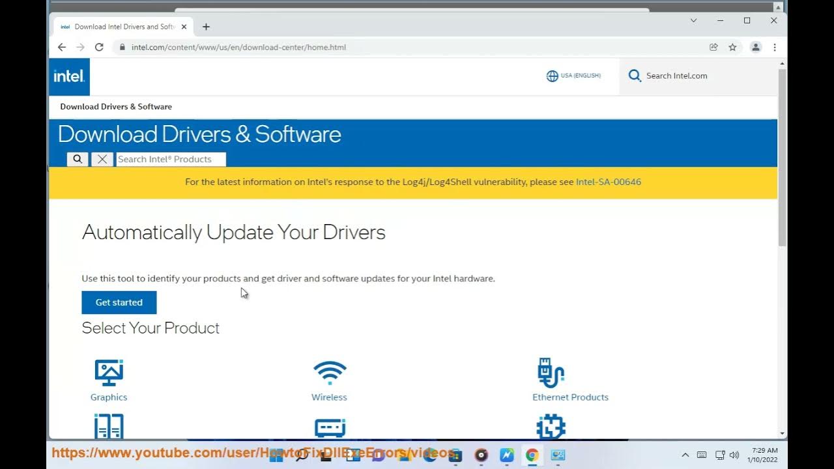The image size is (834, 469).
Task: Open the Graphics text link
Action: pos(109,397)
